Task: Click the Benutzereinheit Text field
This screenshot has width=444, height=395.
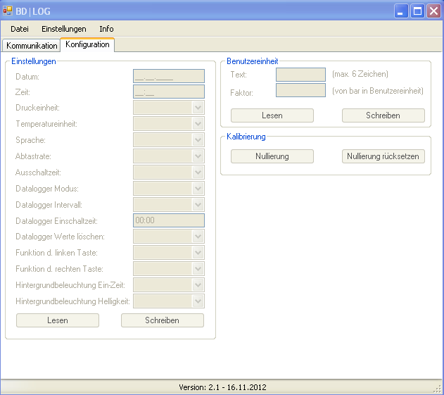Action: pyautogui.click(x=300, y=75)
